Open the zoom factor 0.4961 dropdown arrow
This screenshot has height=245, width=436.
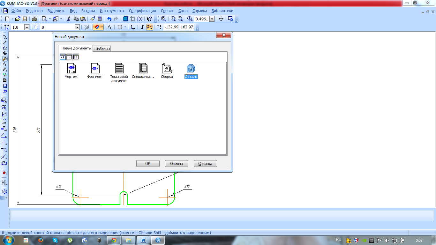tap(212, 19)
